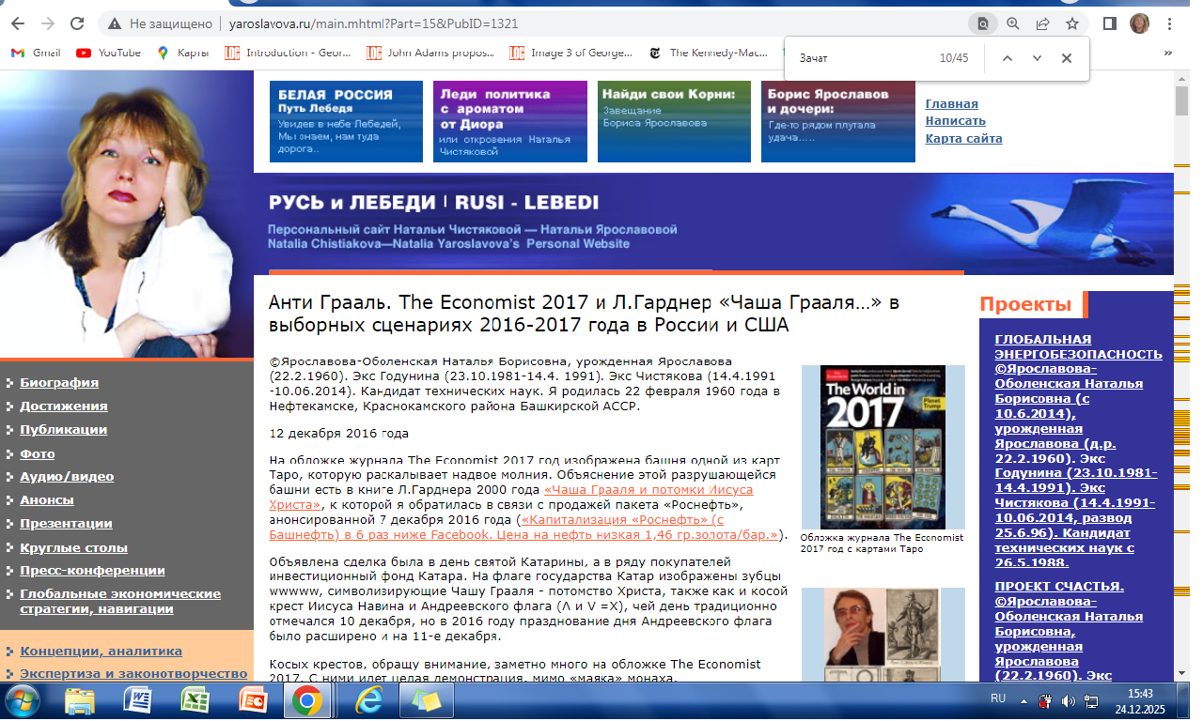This screenshot has height=721, width=1203.
Task: Click the browser back arrow
Action: tap(19, 23)
